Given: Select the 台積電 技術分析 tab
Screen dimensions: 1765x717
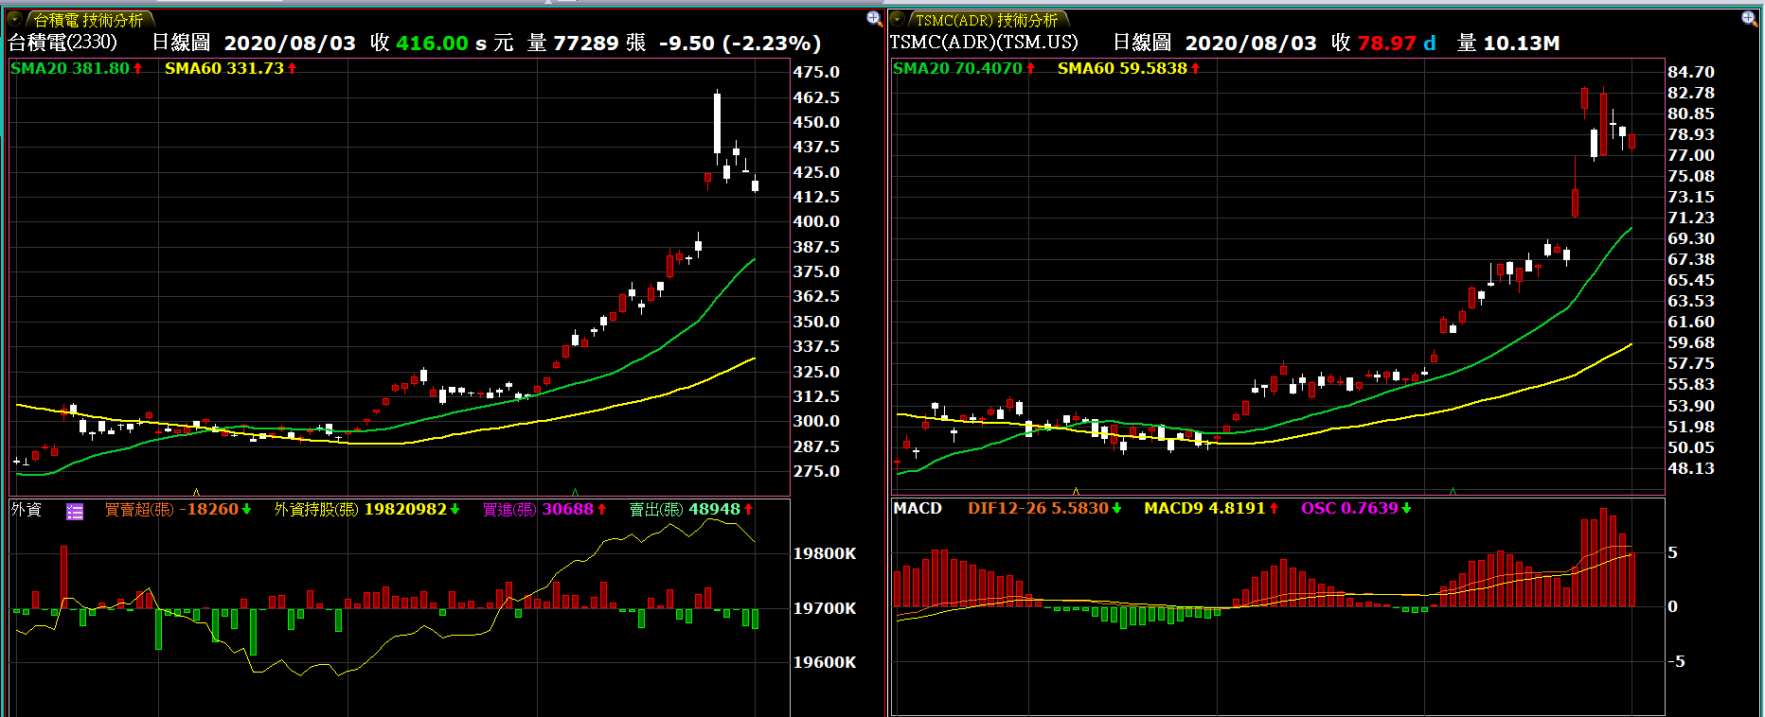Looking at the screenshot, I should [x=88, y=20].
